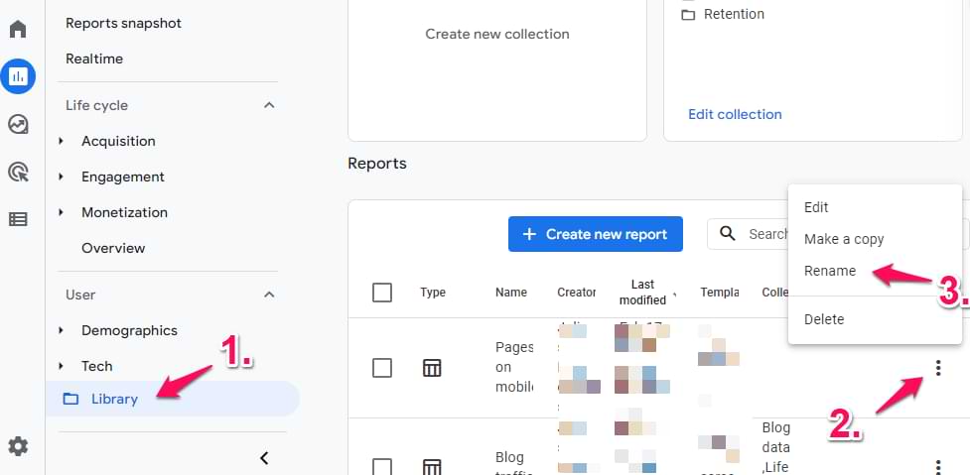Screen dimensions: 970x475
Task: Collapse the Life cycle section
Action: [268, 105]
